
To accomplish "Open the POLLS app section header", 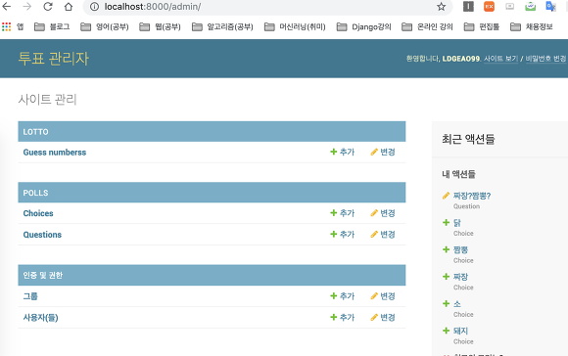I will (x=35, y=193).
